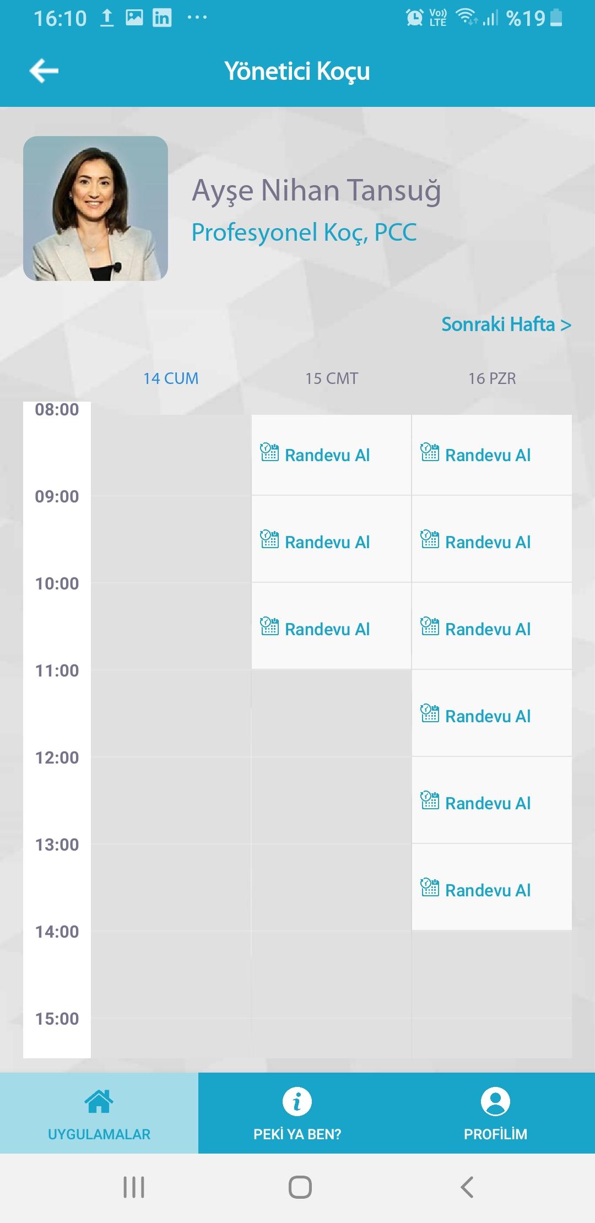The width and height of the screenshot is (595, 1223).
Task: Tap the calendar icon in the Saturday 08:00 slot
Action: (269, 452)
